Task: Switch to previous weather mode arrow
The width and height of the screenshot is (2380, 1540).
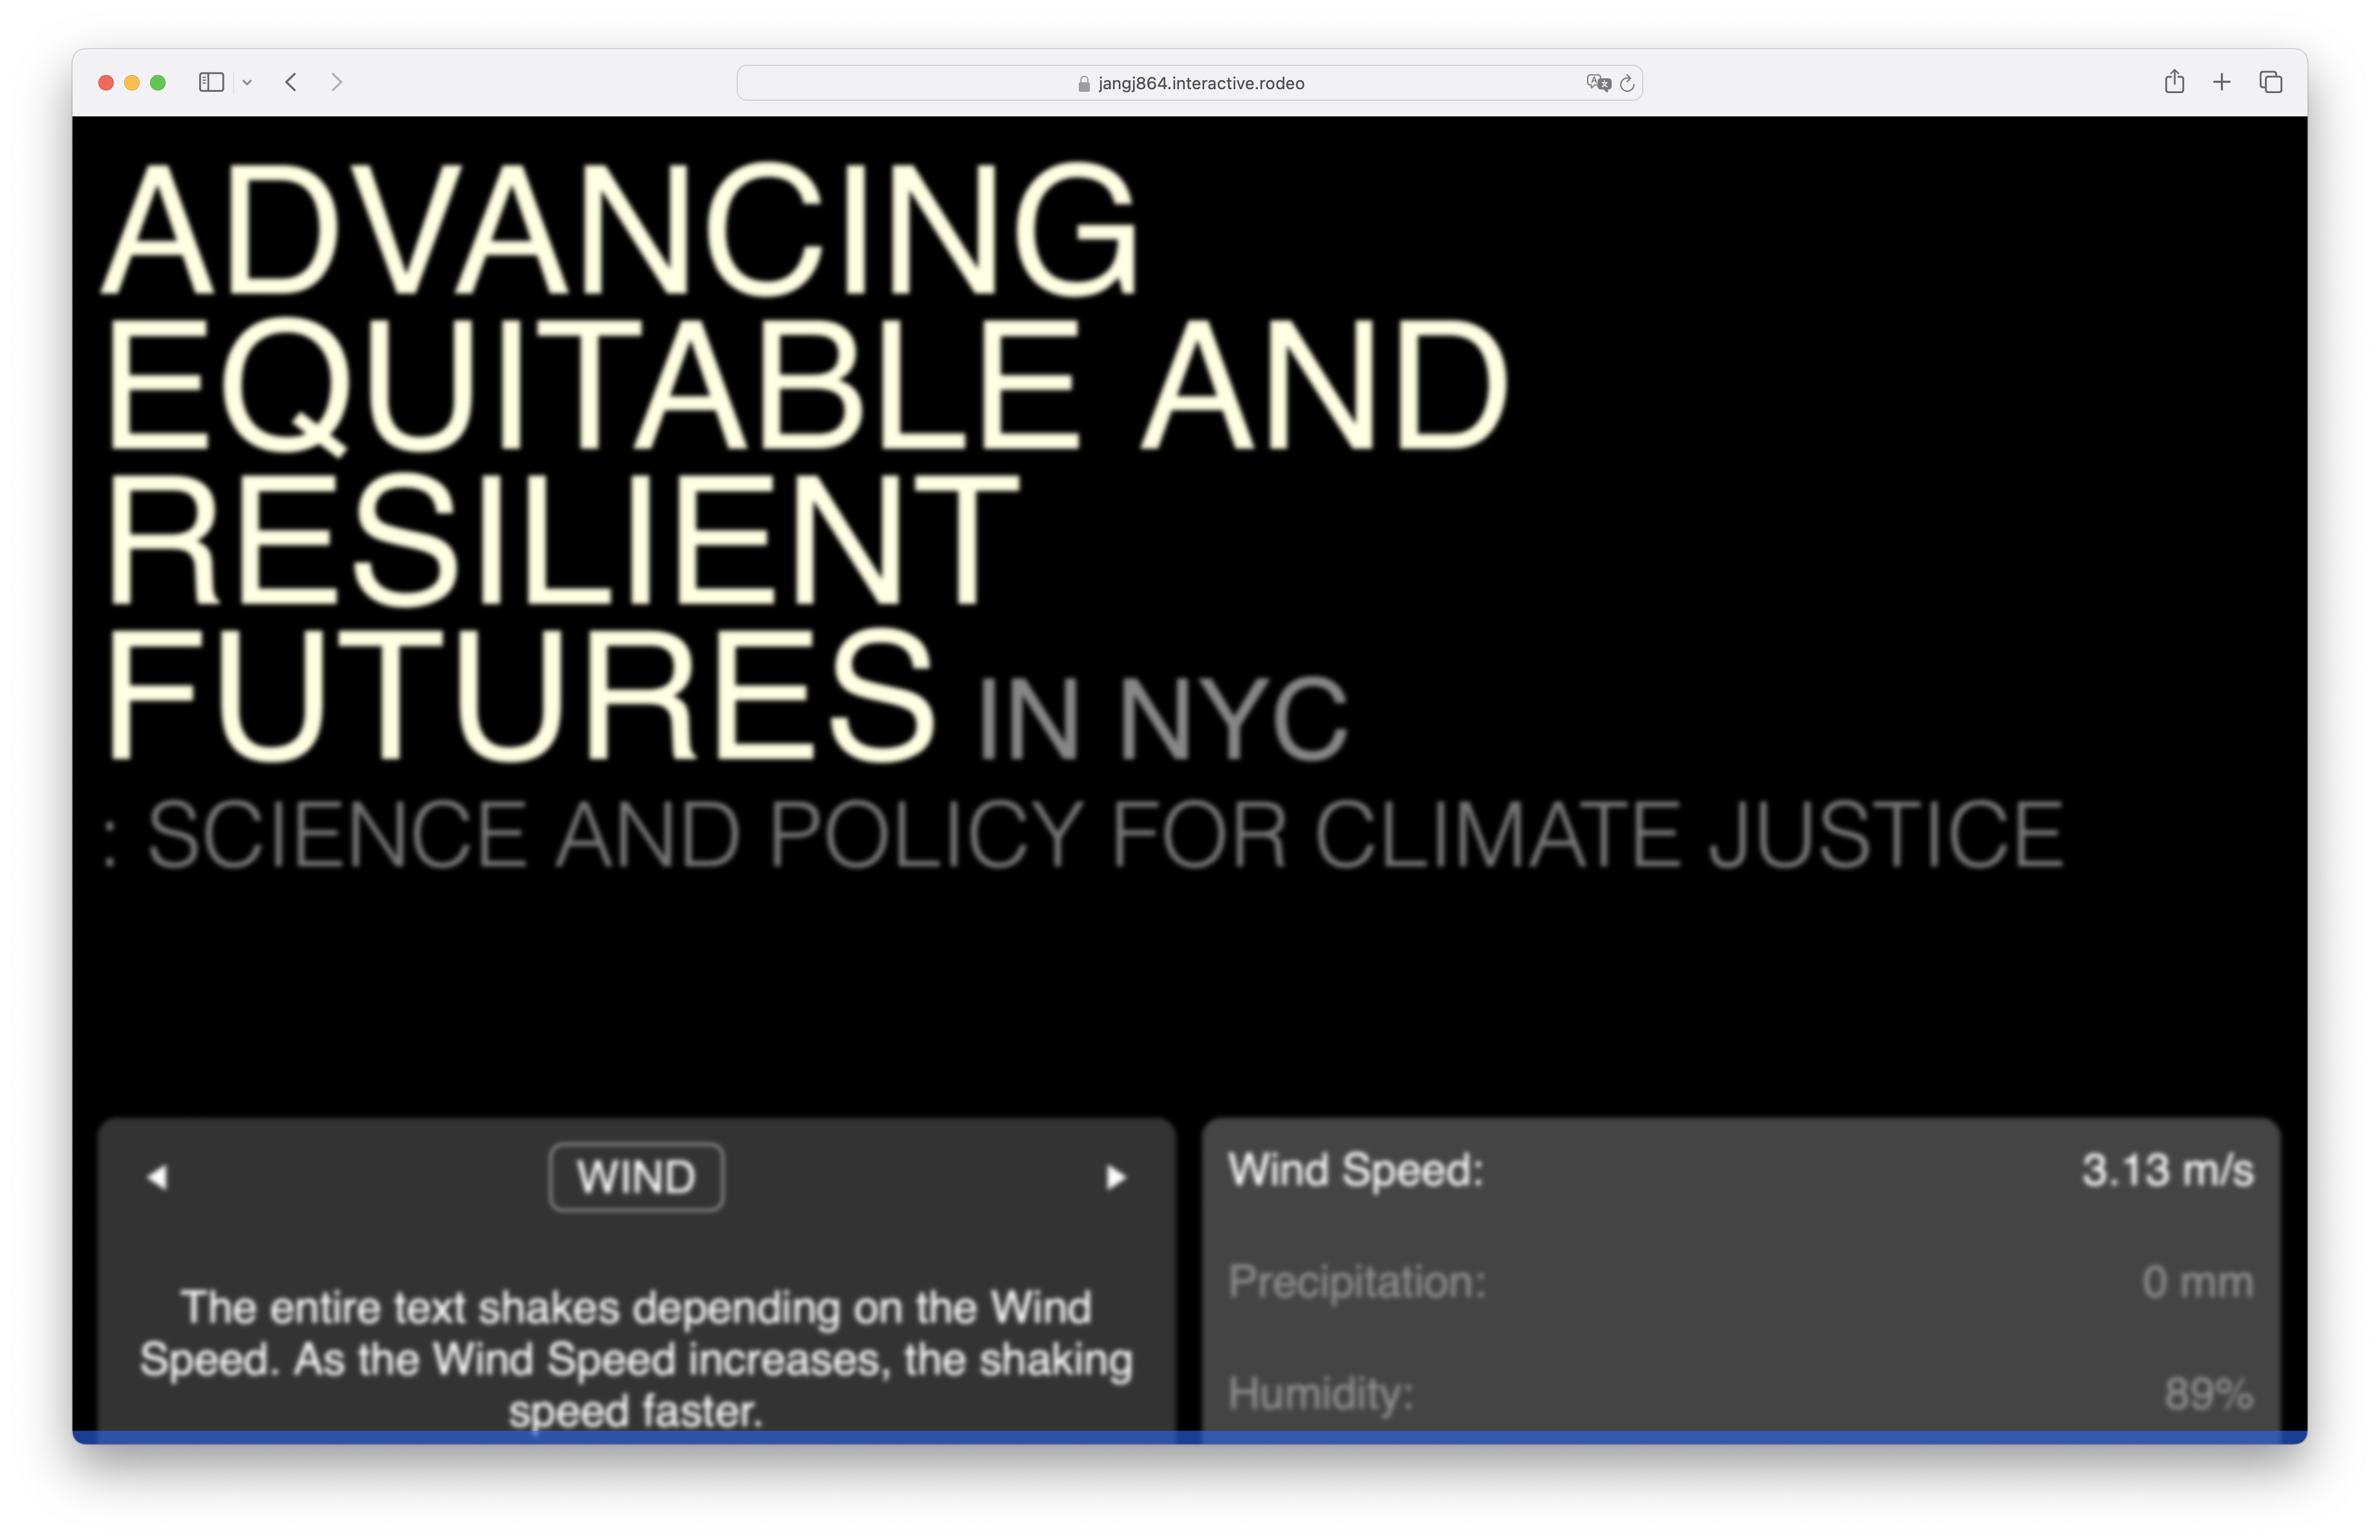Action: click(x=157, y=1177)
